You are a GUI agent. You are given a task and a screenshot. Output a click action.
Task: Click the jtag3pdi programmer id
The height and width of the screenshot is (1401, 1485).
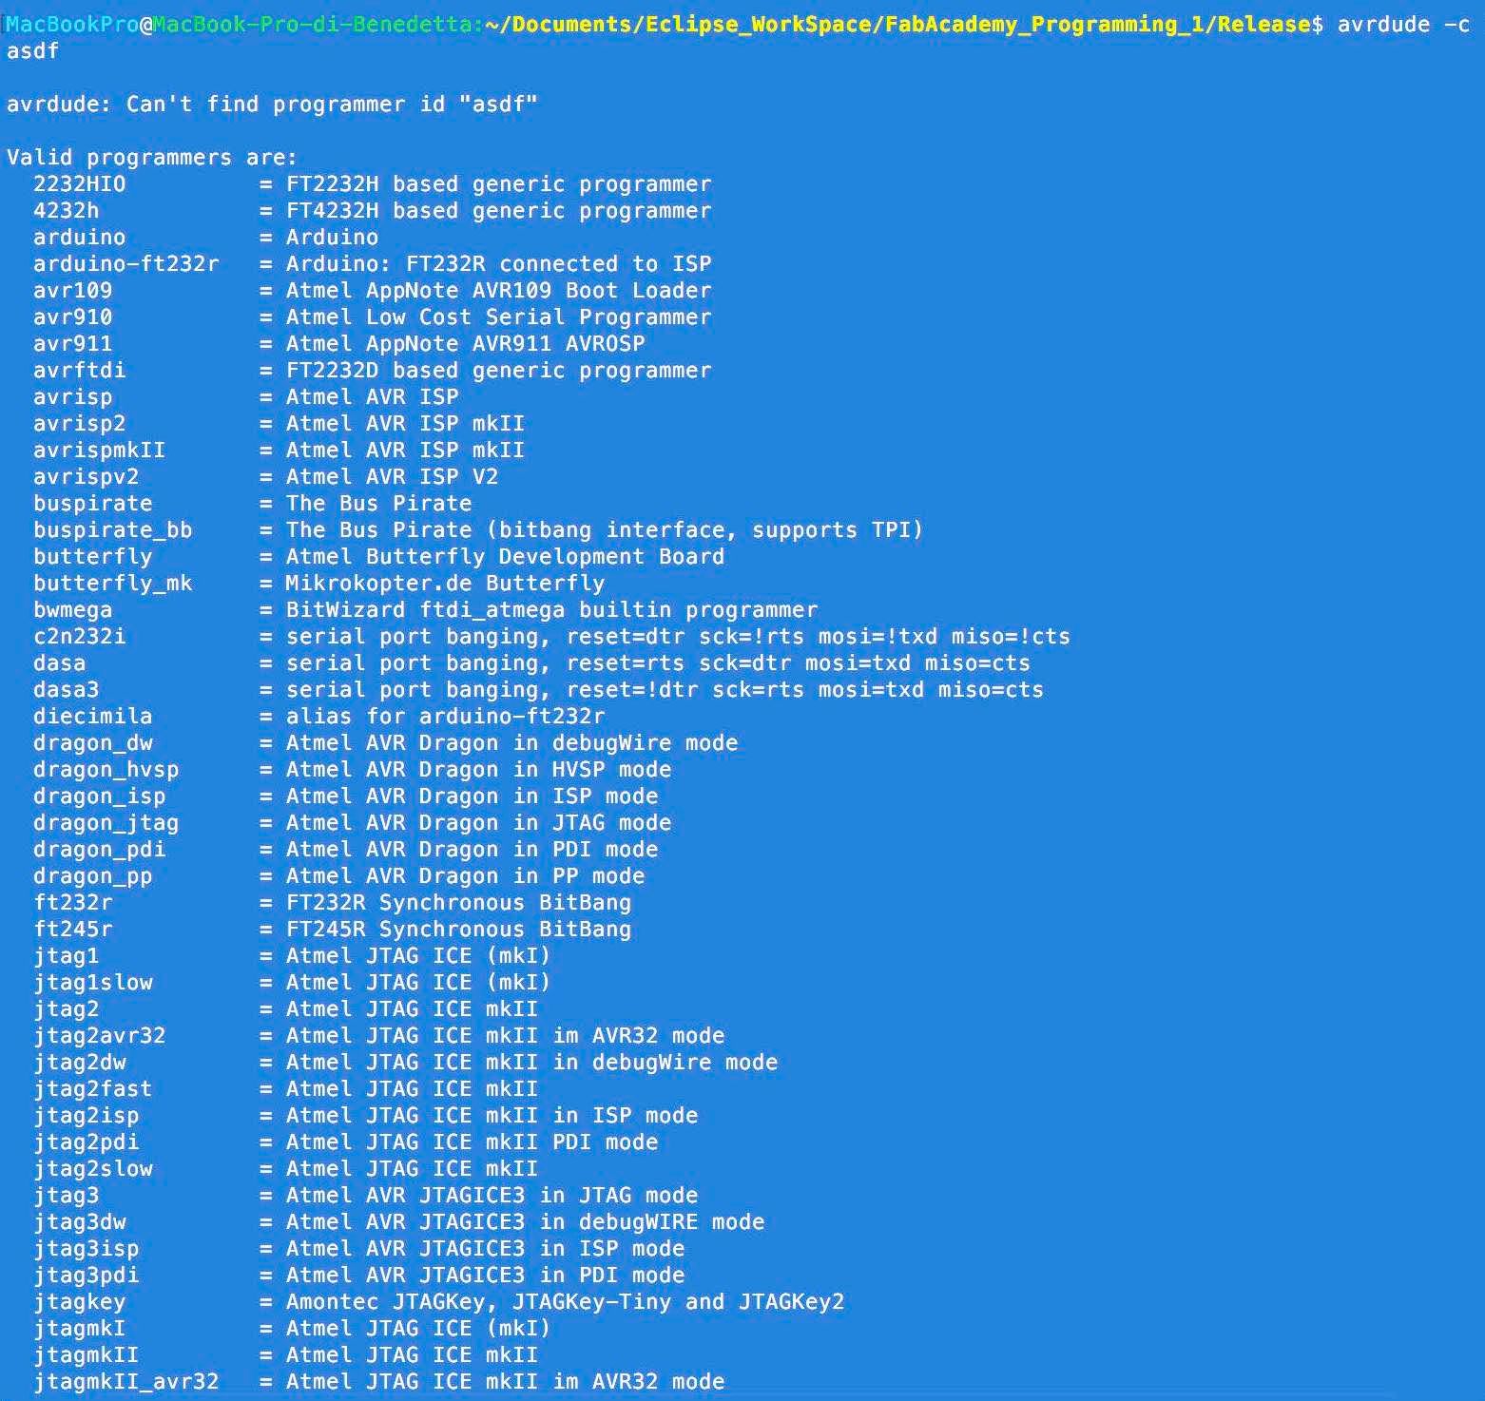coord(86,1276)
